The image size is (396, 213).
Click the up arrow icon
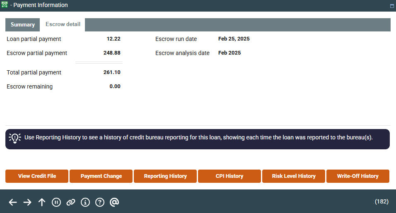pyautogui.click(x=42, y=202)
